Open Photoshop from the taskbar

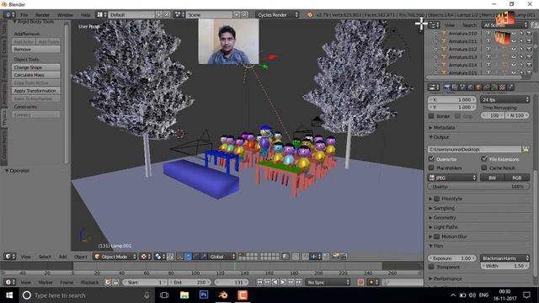coord(204,295)
